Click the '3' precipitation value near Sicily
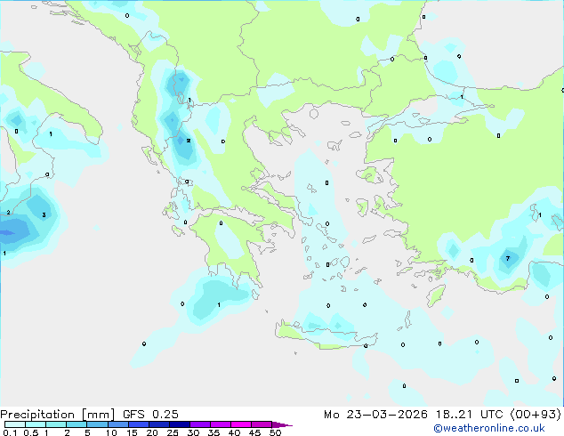Screen dimensions: 564x436 [x=44, y=214]
